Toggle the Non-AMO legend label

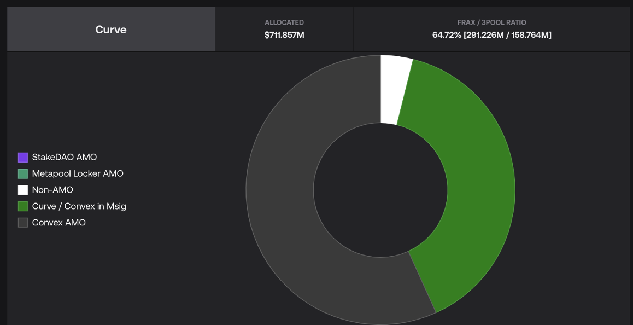[52, 190]
